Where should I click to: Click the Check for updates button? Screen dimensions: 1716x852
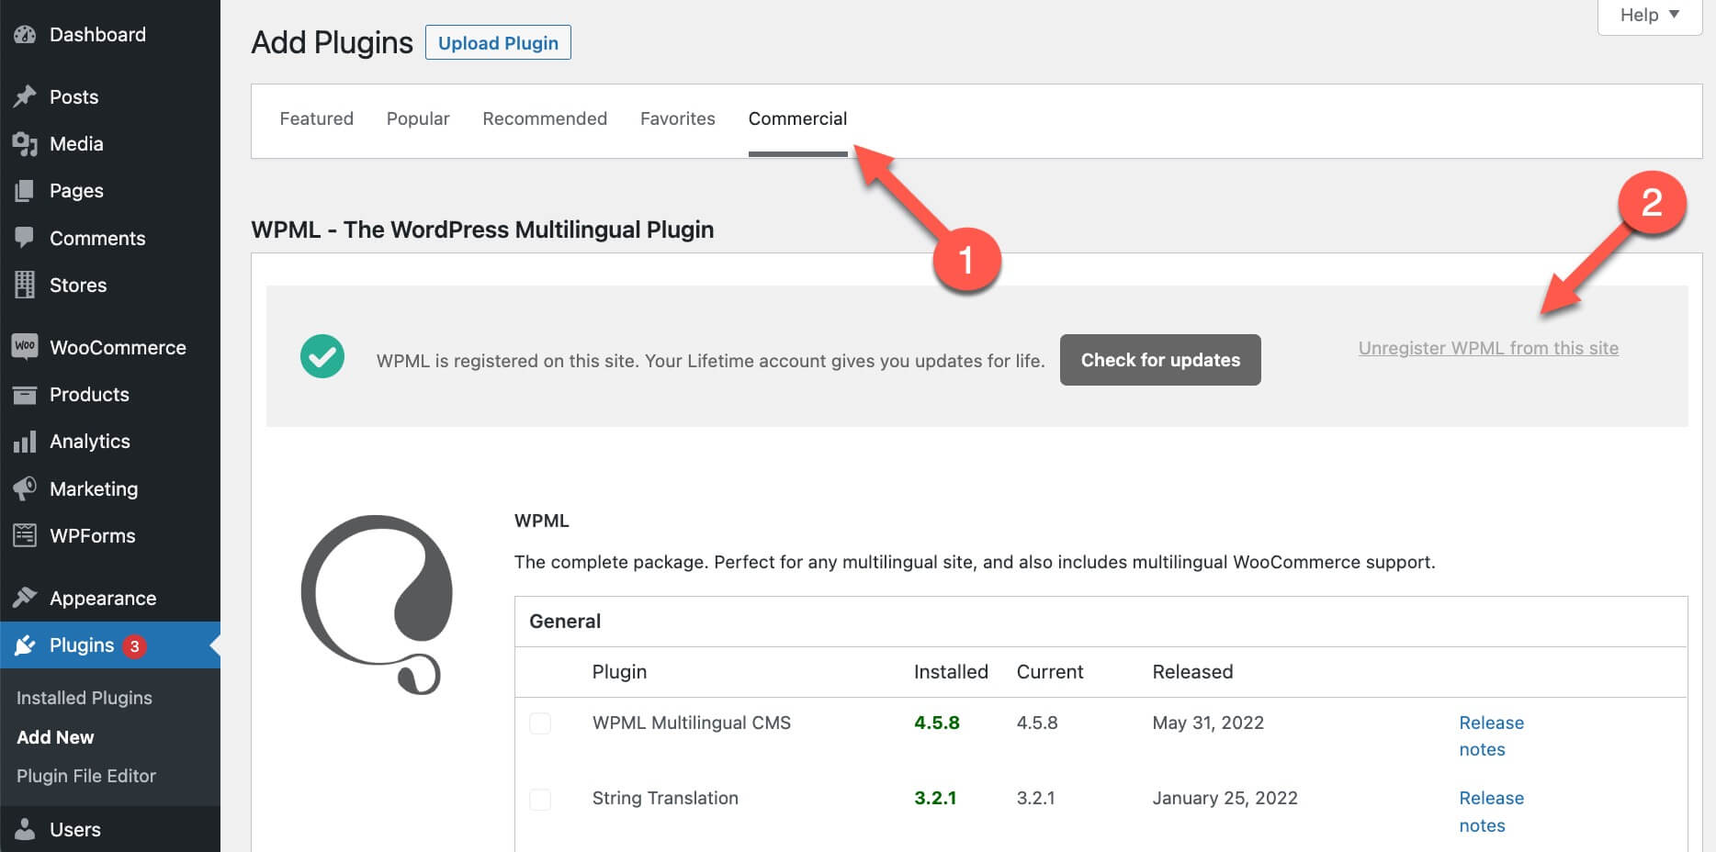pyautogui.click(x=1160, y=360)
